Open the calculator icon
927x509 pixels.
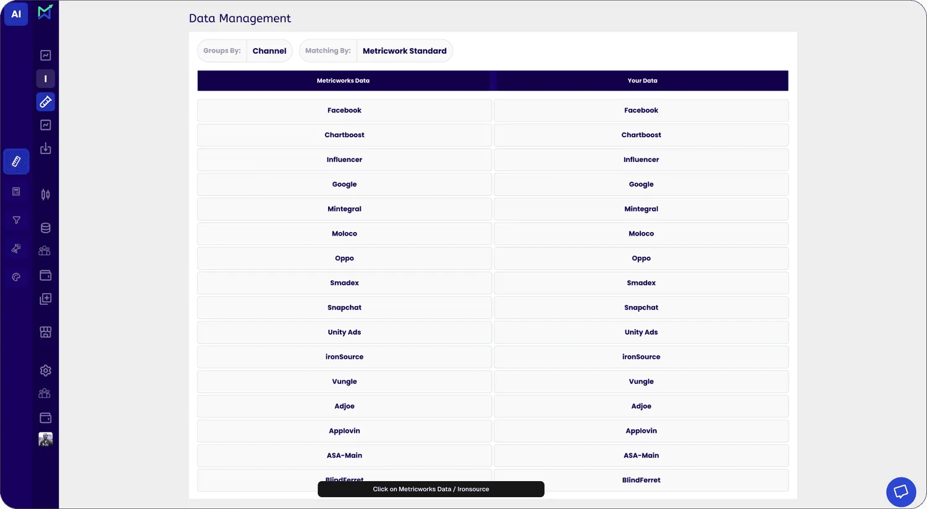[x=16, y=192]
